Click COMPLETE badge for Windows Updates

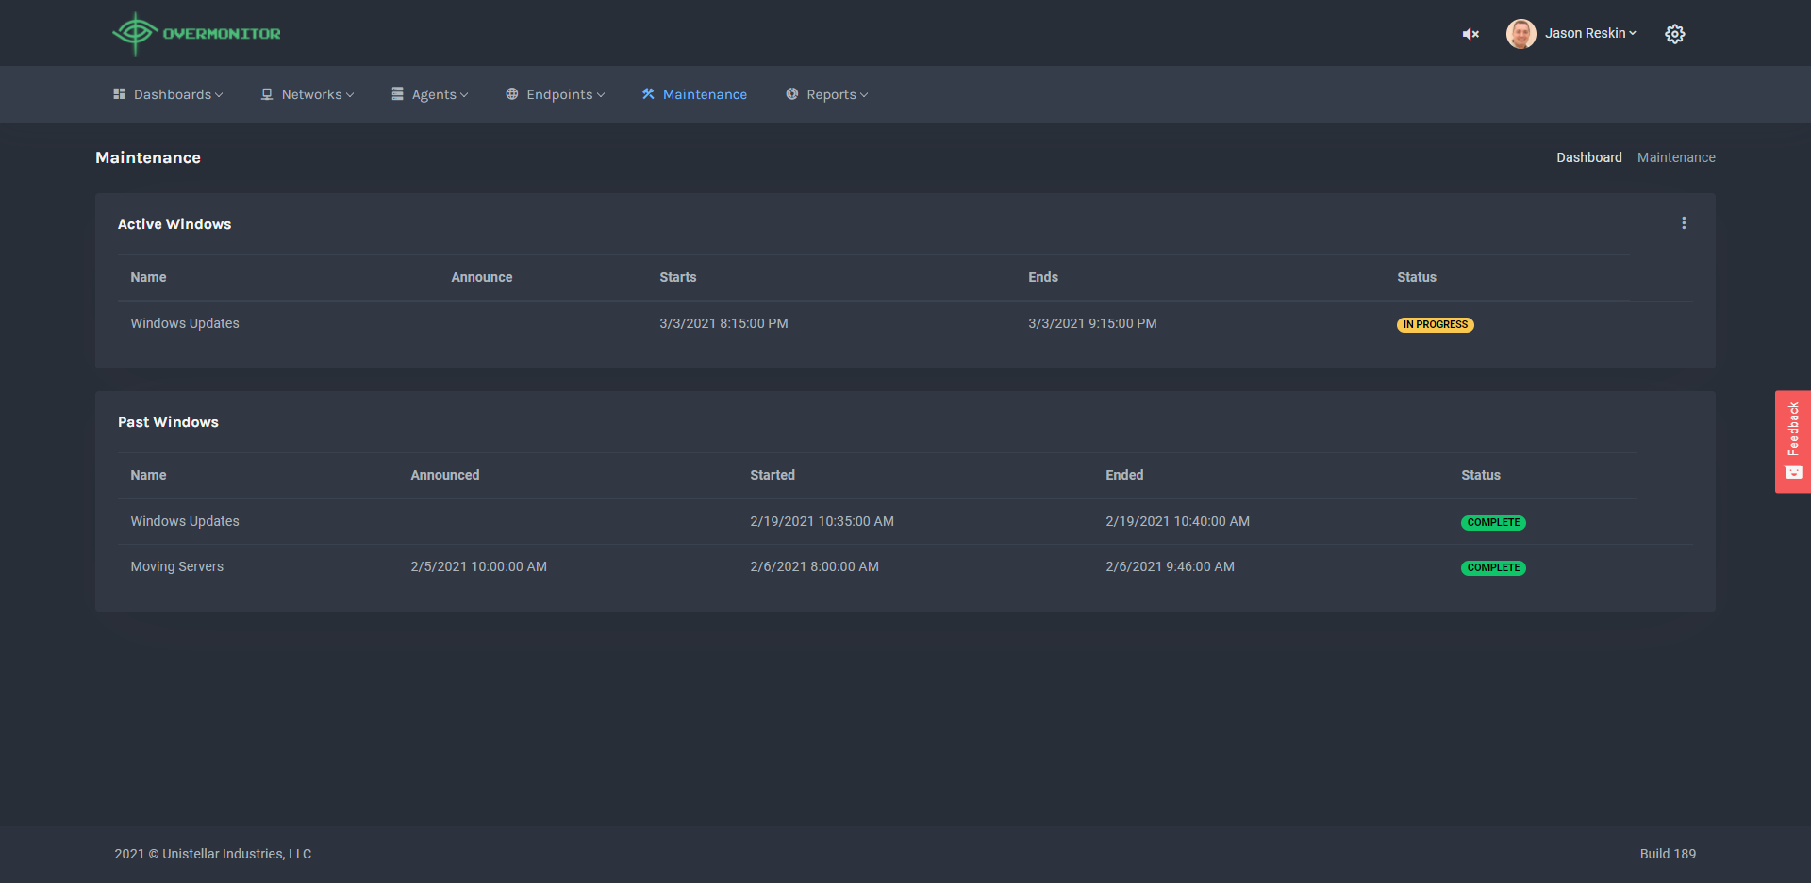pos(1493,522)
